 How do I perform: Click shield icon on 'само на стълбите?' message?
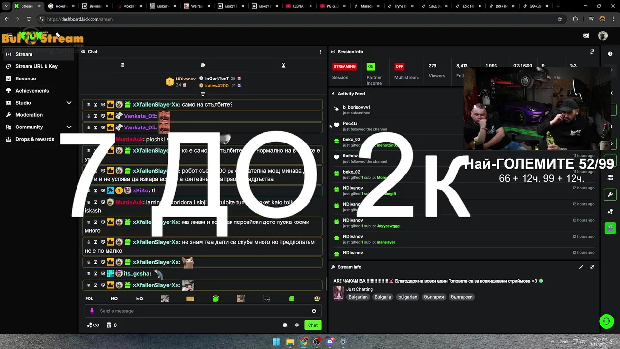(x=103, y=105)
